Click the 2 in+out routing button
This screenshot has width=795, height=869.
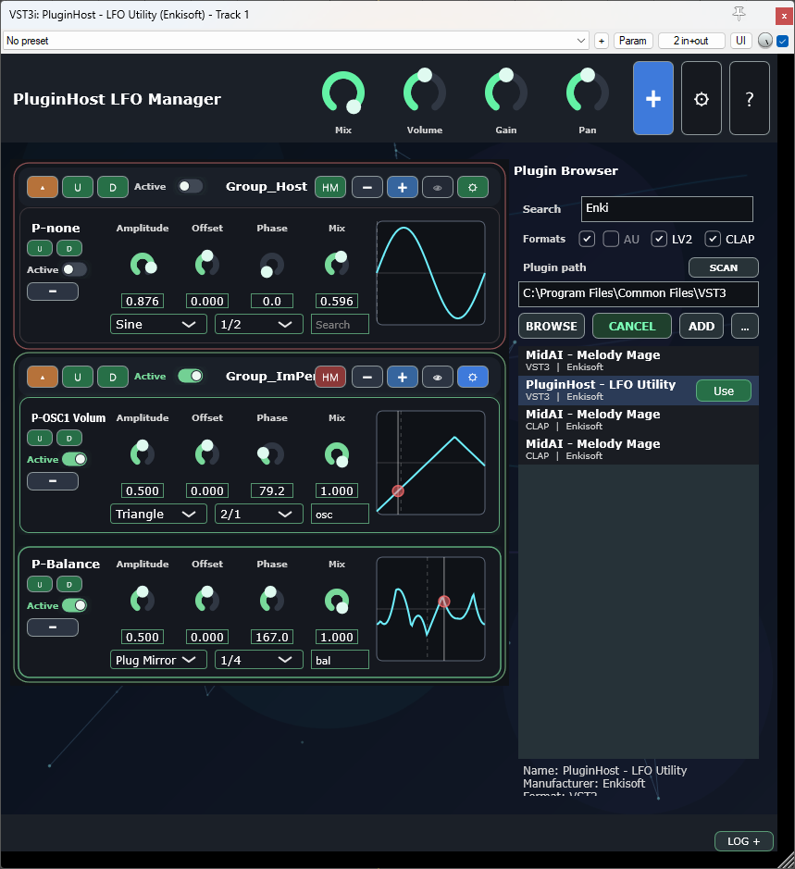690,41
